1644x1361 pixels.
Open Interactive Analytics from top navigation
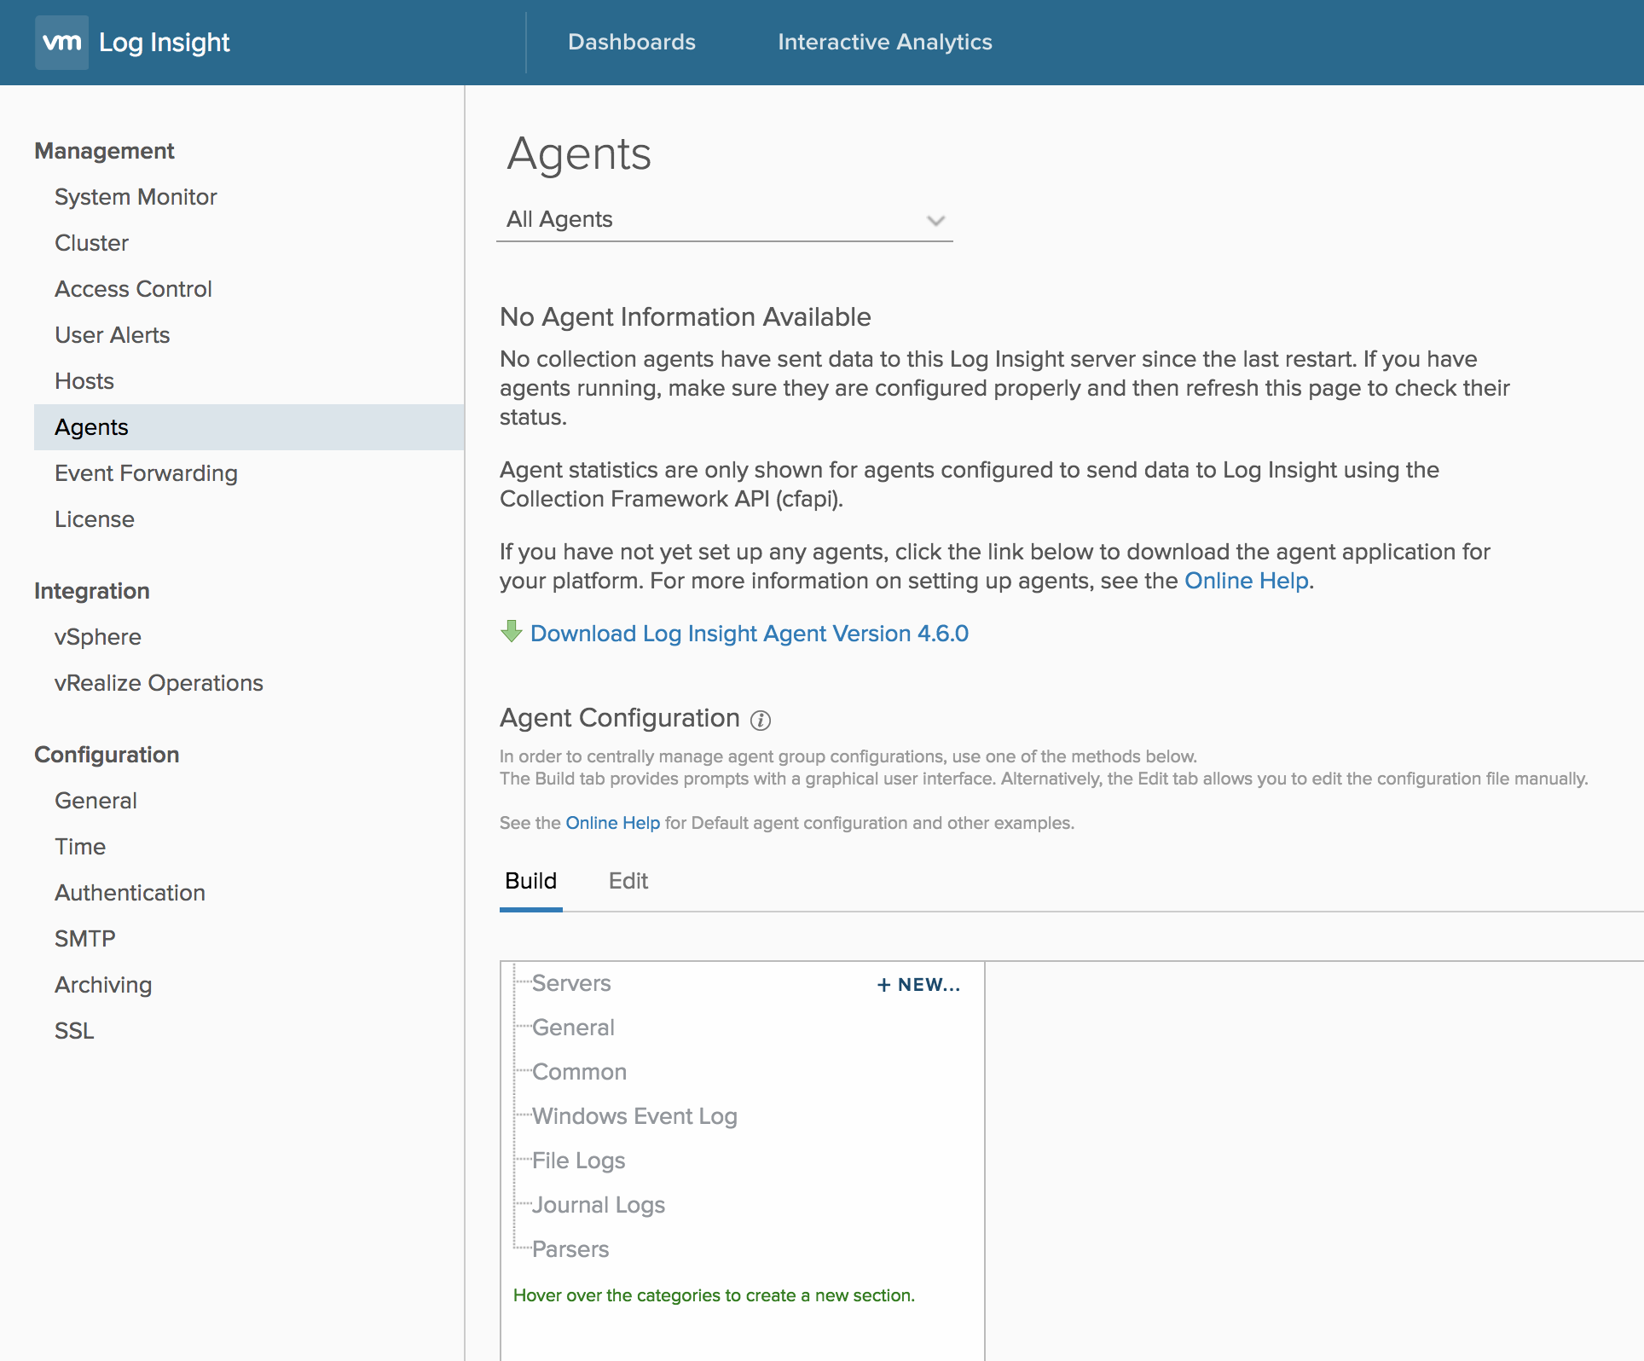[x=884, y=42]
